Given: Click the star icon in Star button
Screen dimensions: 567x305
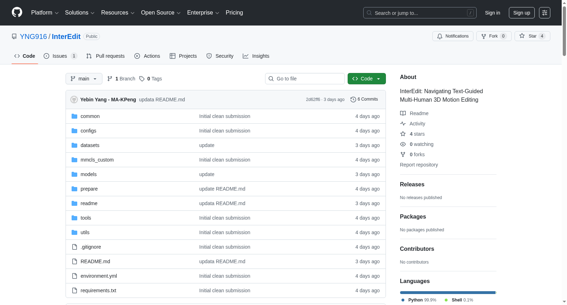Looking at the screenshot, I should 522,36.
